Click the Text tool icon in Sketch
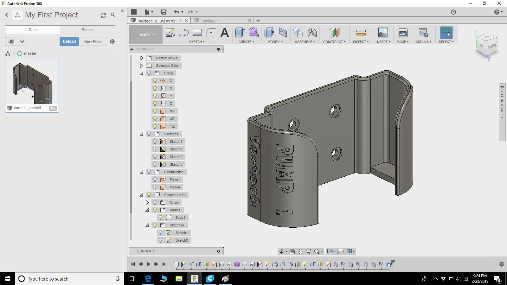This screenshot has width=507, height=285. tap(225, 33)
